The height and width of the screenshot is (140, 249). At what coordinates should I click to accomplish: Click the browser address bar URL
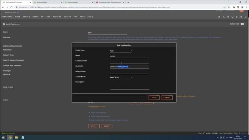(100, 7)
